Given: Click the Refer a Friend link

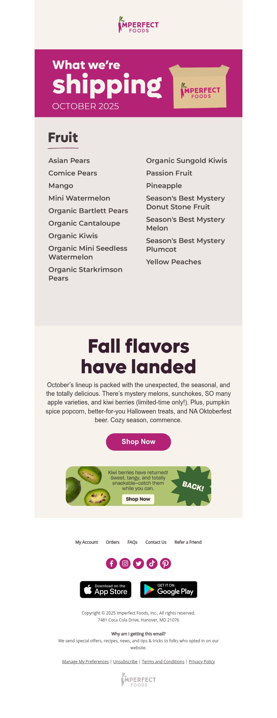Looking at the screenshot, I should point(188,542).
